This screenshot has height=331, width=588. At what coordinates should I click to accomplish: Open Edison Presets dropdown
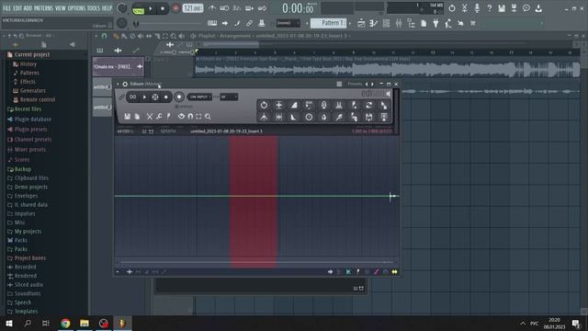pos(355,84)
